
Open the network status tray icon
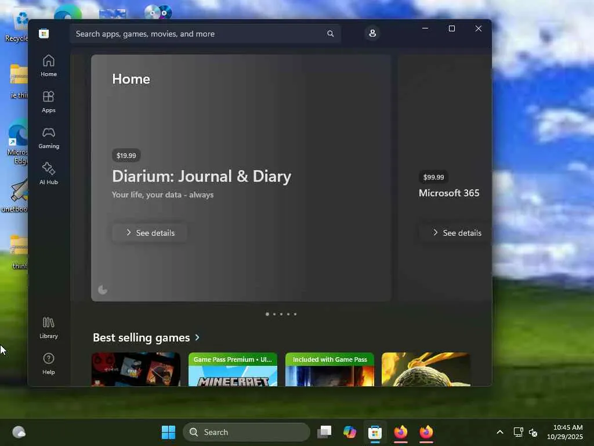tap(518, 432)
